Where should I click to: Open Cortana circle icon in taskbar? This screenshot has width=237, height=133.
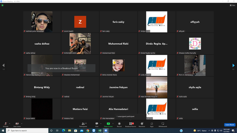pos(51,130)
